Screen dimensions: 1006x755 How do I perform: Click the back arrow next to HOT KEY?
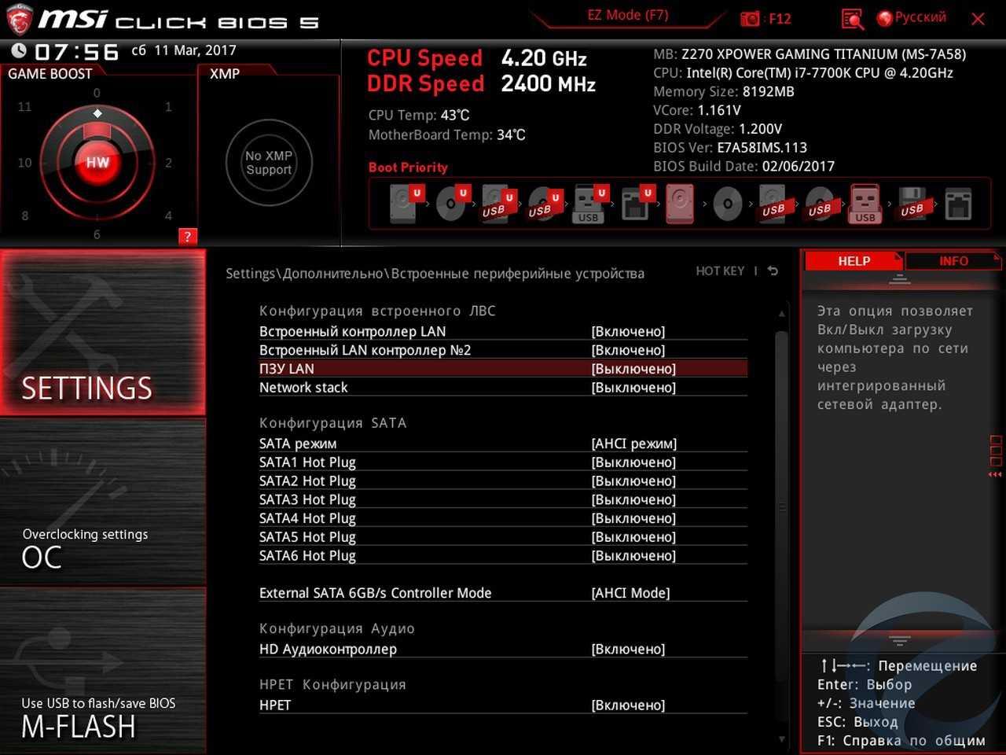coord(773,271)
